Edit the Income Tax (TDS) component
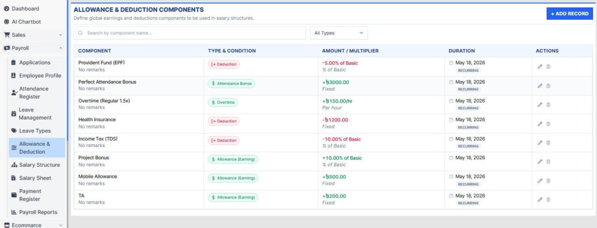Image resolution: width=597 pixels, height=228 pixels. [x=539, y=143]
